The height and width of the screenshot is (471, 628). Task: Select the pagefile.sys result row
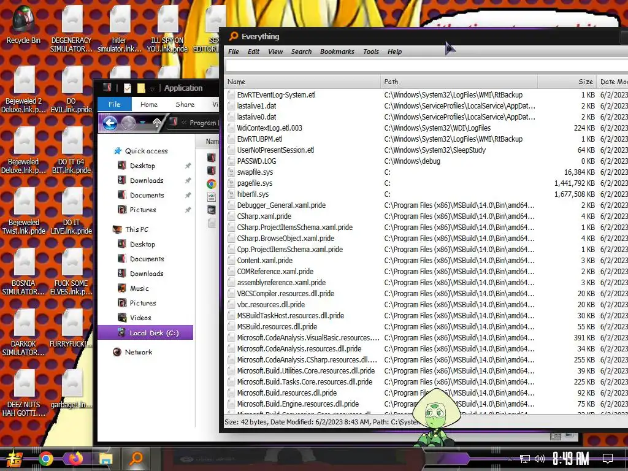pos(426,183)
